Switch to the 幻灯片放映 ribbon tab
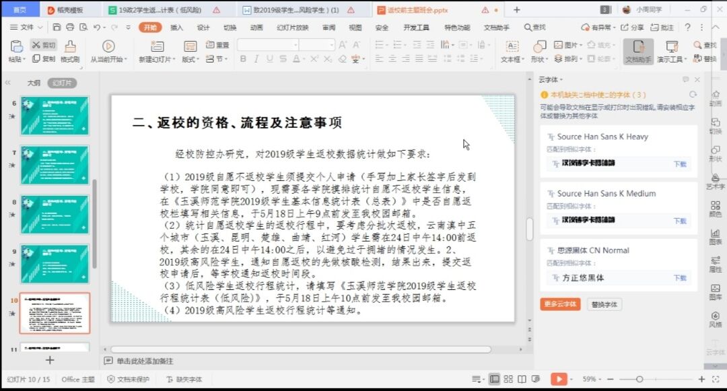The height and width of the screenshot is (391, 727). tap(292, 28)
